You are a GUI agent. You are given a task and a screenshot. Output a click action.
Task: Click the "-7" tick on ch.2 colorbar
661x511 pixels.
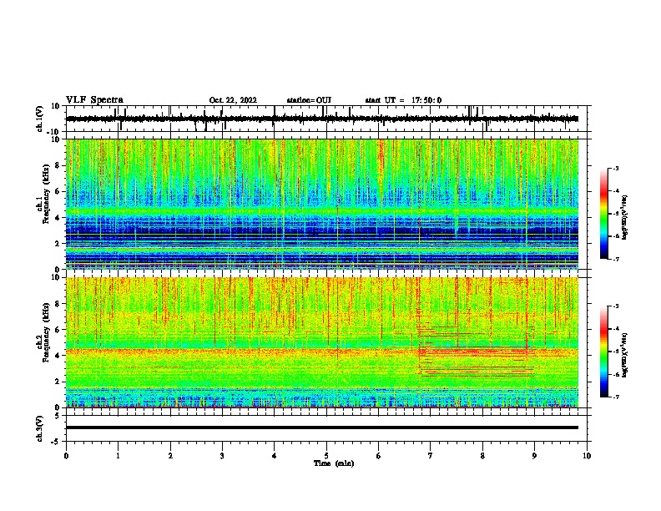click(616, 397)
